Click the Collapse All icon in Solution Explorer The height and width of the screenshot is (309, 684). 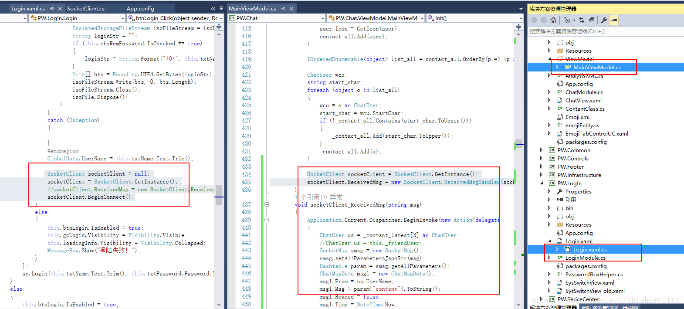coord(591,20)
